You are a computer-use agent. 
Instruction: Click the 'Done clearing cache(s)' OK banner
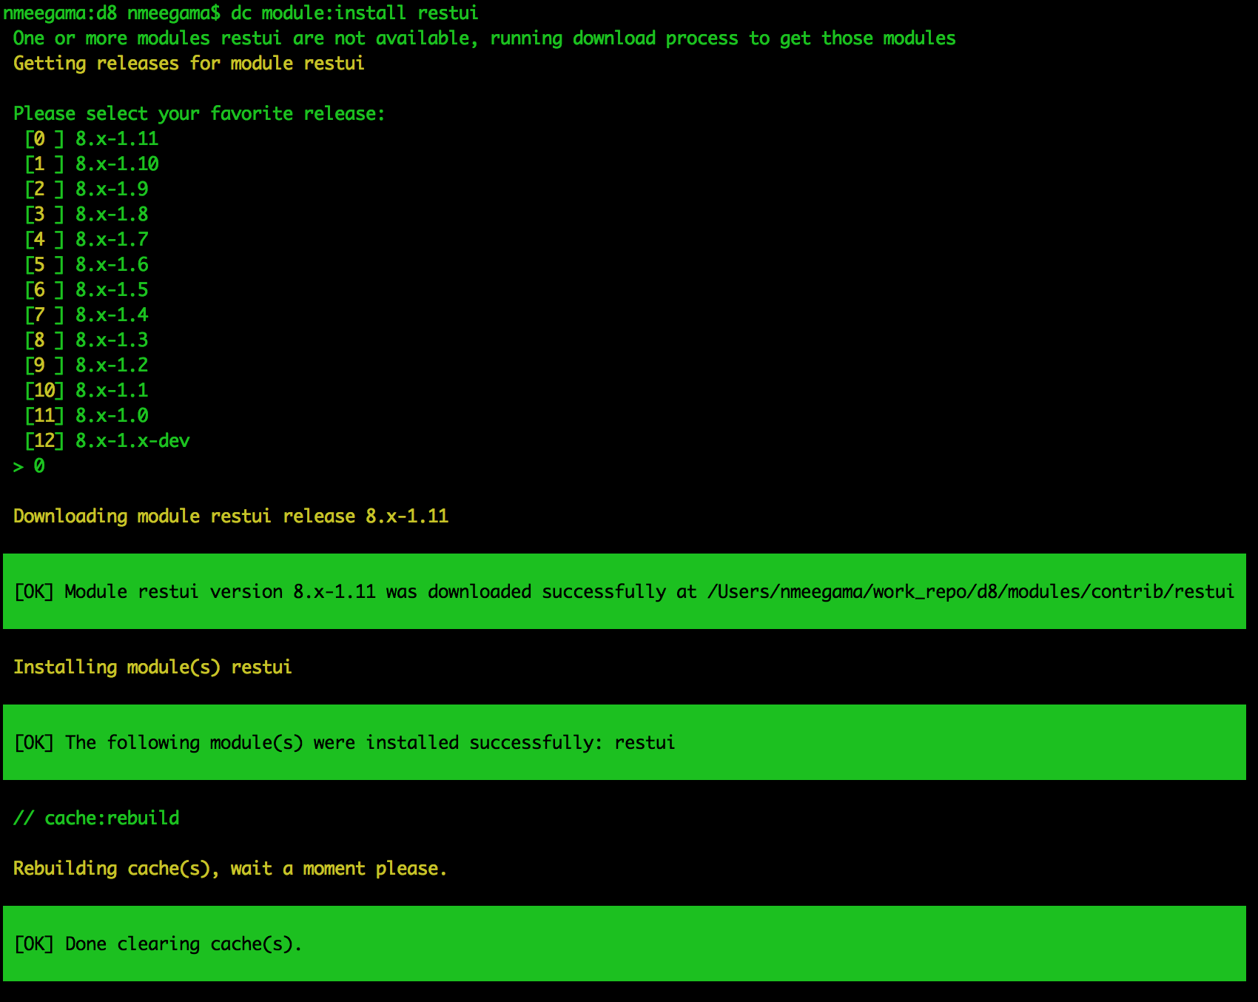pyautogui.click(x=625, y=944)
